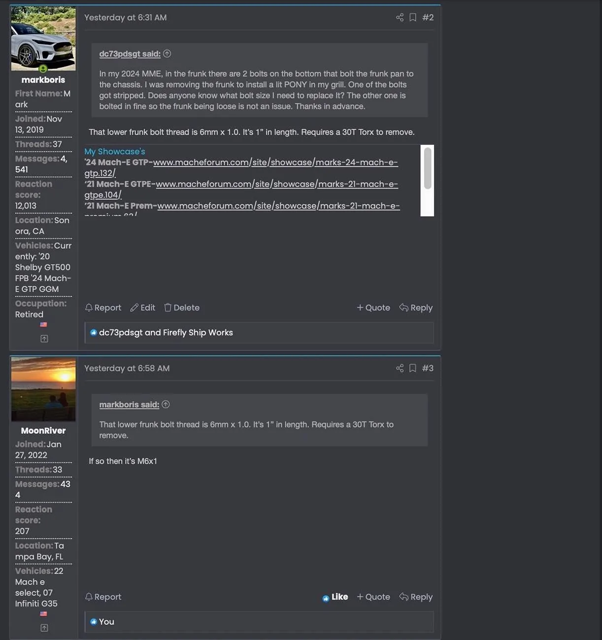Click like reaction icon beside dc73pdsgt
This screenshot has width=602, height=640.
click(94, 333)
